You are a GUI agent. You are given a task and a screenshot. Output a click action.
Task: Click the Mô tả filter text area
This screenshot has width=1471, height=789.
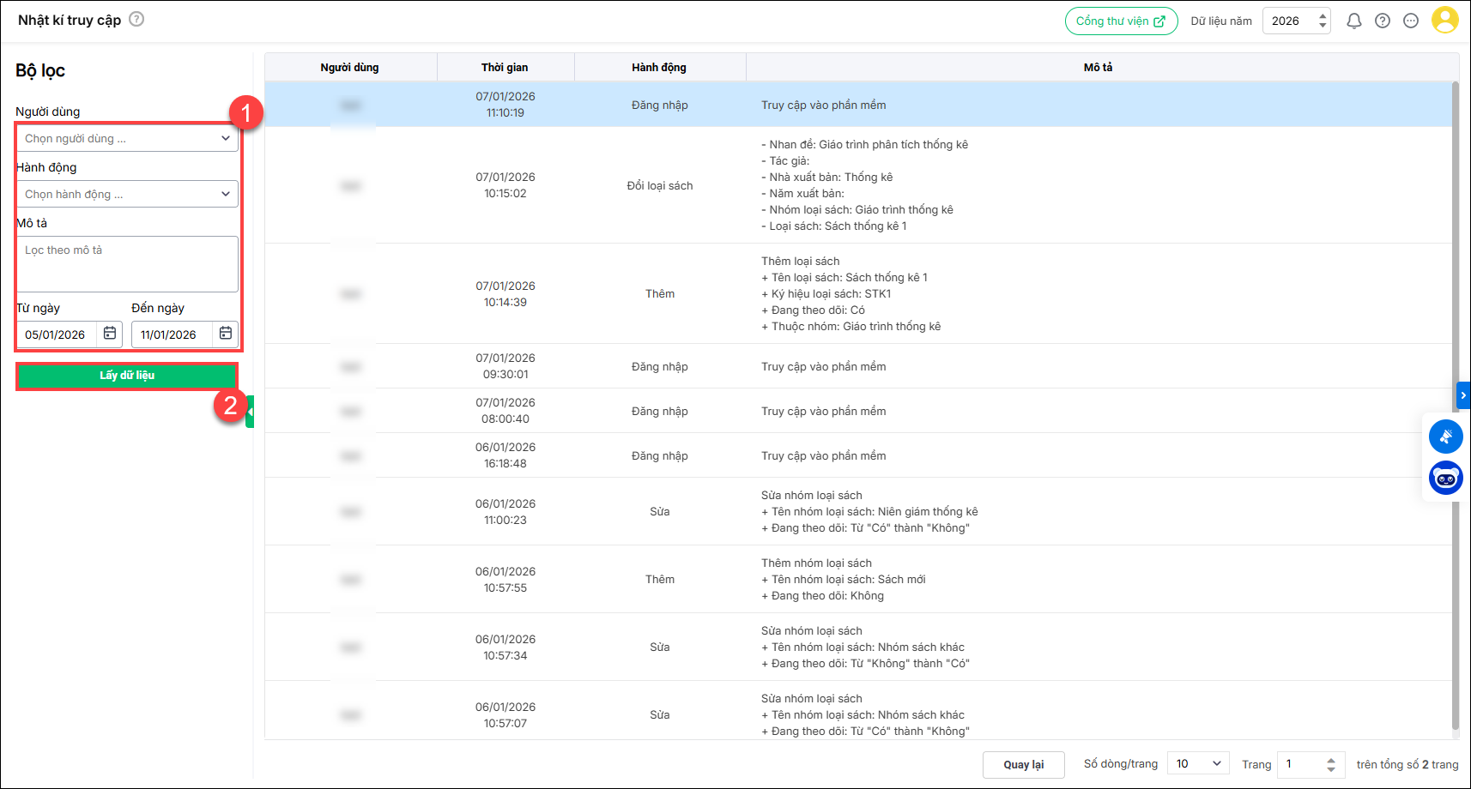click(x=127, y=264)
